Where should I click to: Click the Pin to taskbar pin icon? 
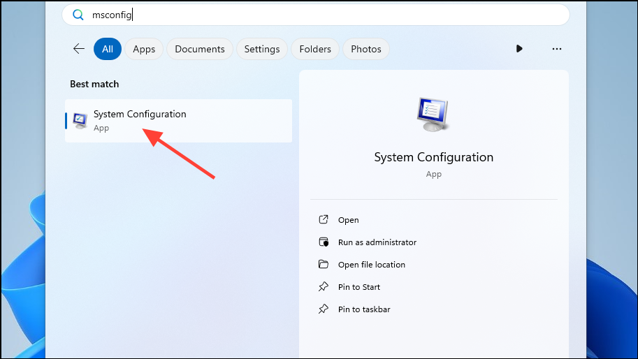(323, 309)
